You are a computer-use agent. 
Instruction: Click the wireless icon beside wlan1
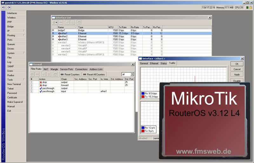tap(59, 42)
